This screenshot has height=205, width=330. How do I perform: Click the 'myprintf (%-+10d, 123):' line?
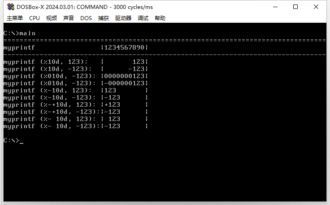76,105
